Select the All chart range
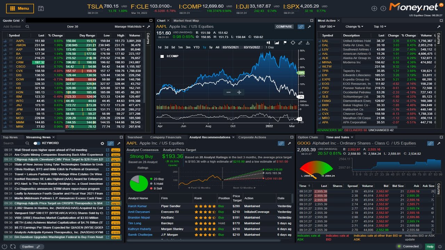Viewport: 445px width, 250px height. point(217,47)
